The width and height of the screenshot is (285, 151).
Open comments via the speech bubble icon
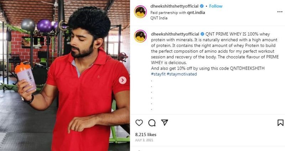[x=152, y=123]
